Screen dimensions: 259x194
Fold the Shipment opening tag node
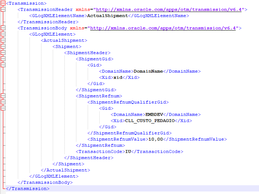pyautogui.click(x=3, y=47)
